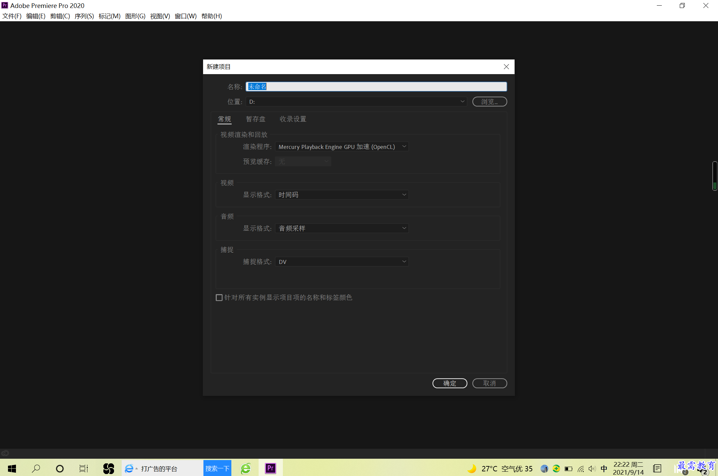Open the 捕捉格式 DV dropdown
Screen dimensions: 718x476
pos(342,262)
